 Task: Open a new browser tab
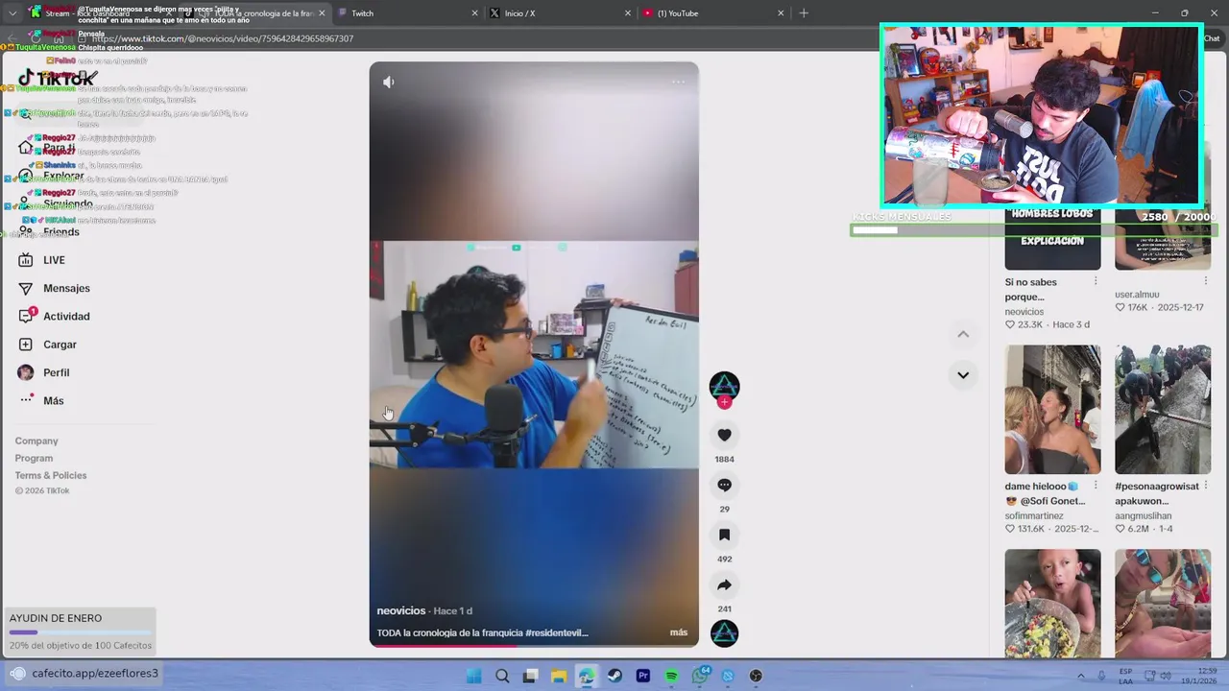tap(804, 13)
